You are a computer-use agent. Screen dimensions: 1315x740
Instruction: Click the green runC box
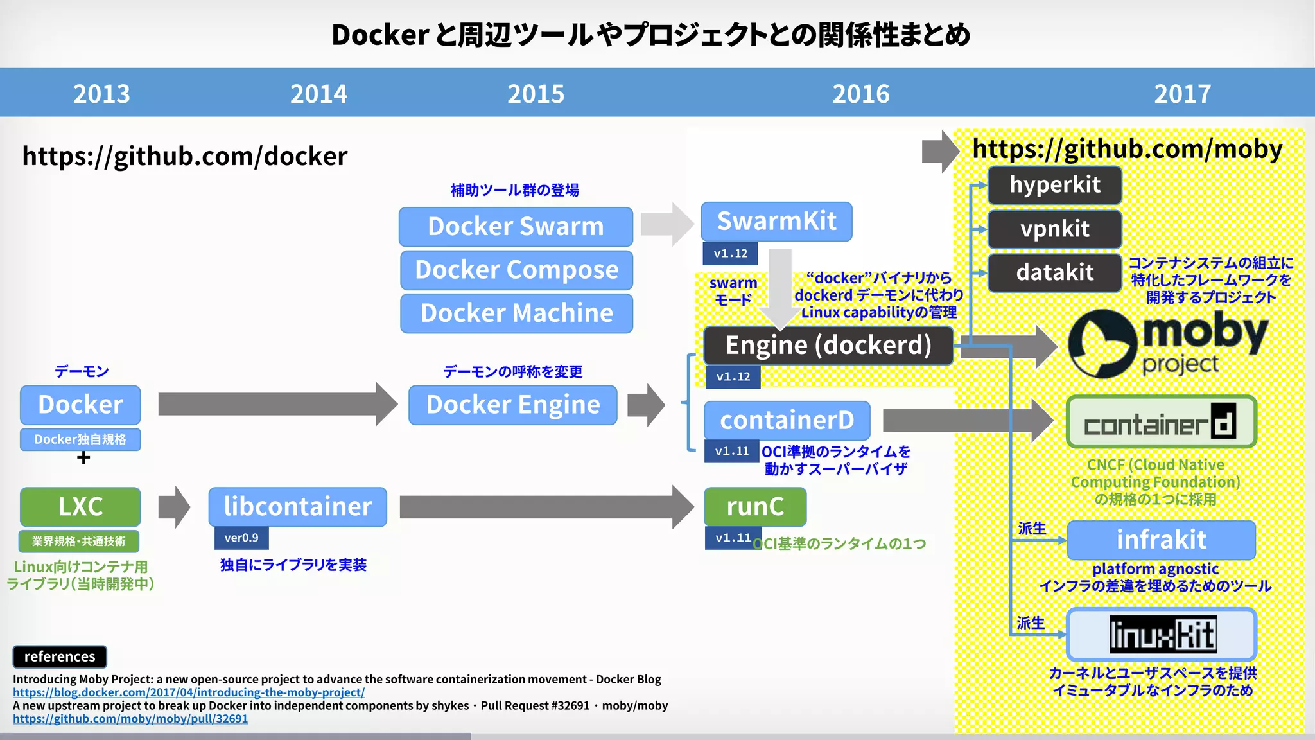(x=755, y=507)
